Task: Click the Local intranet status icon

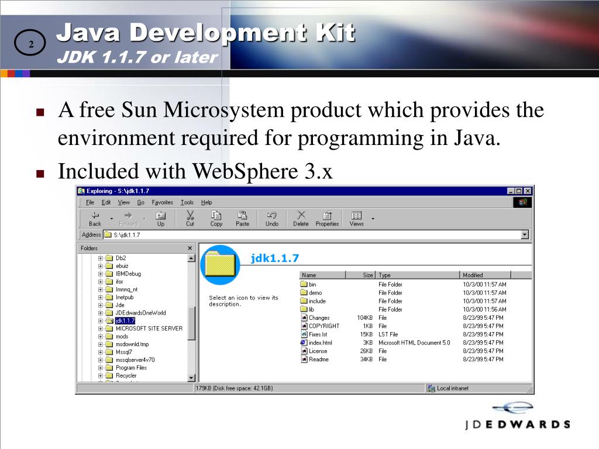Action: coord(431,388)
